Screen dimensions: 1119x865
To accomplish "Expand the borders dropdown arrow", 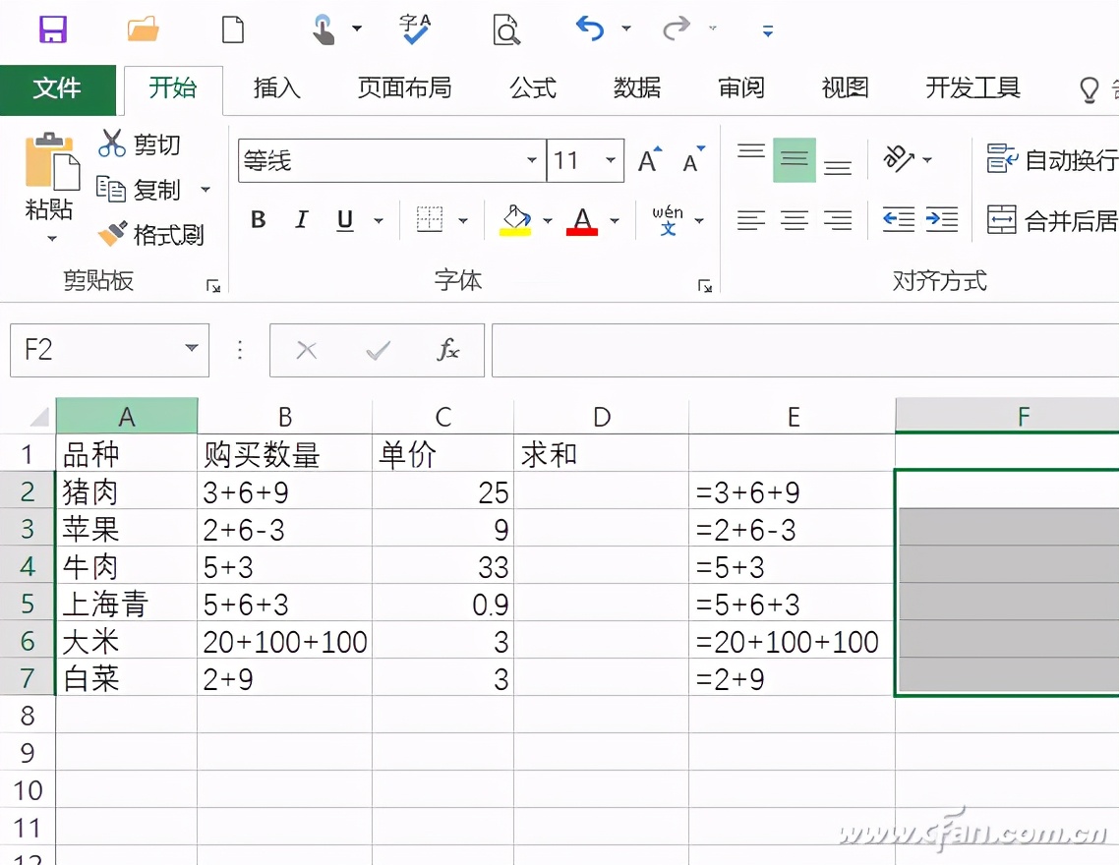I will (463, 220).
